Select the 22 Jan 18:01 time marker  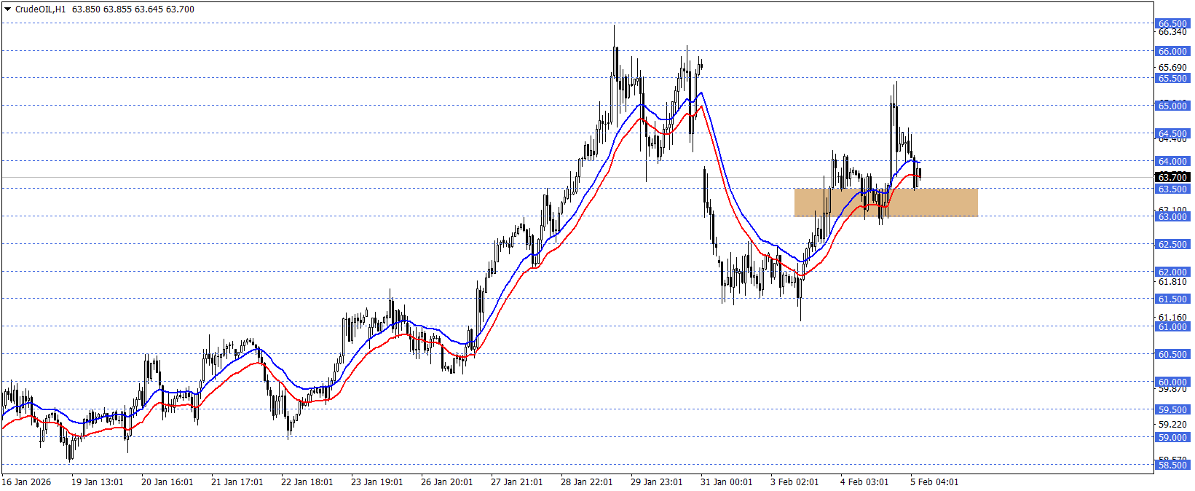(307, 482)
